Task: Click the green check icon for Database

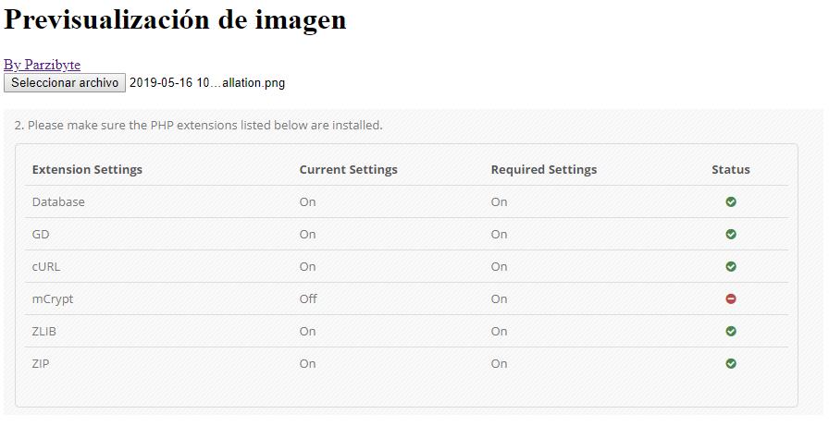Action: pos(731,201)
